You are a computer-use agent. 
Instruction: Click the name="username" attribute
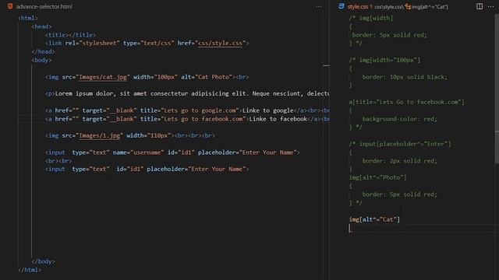click(139, 152)
